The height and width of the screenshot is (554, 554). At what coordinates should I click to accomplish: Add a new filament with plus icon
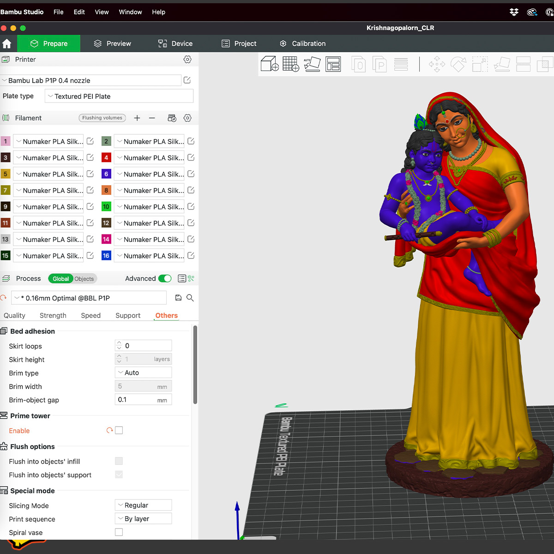click(137, 118)
